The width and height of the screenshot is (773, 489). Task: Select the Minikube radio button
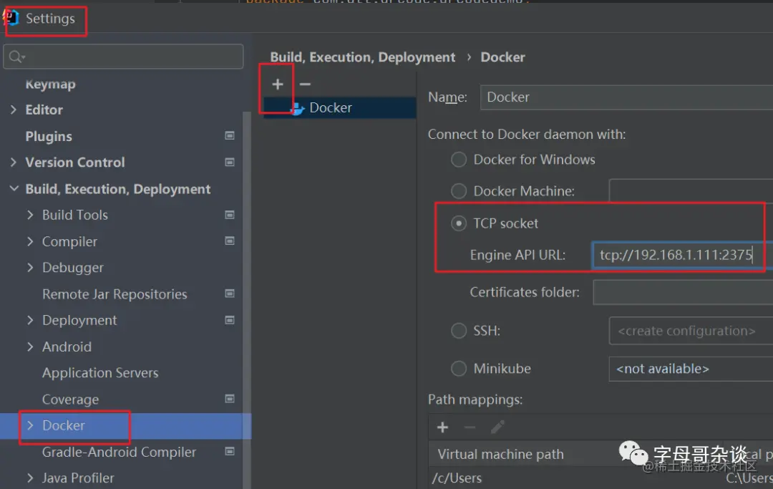pyautogui.click(x=459, y=369)
